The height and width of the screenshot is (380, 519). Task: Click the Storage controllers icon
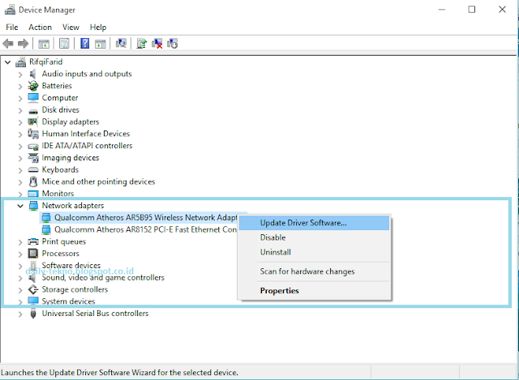point(33,289)
